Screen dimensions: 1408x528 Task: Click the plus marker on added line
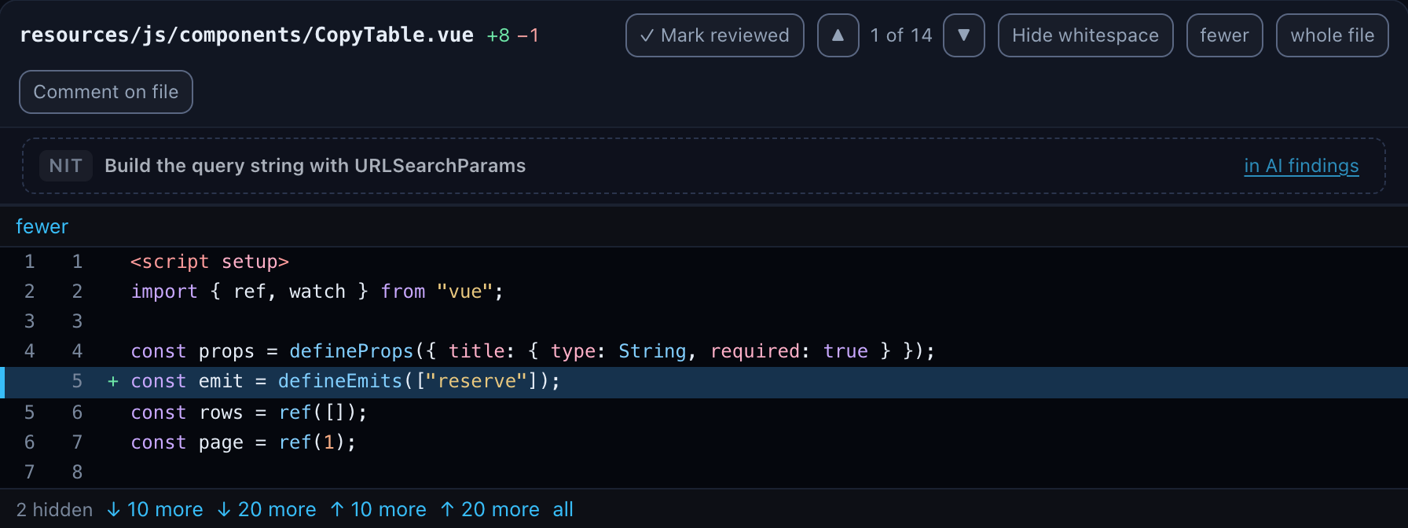(113, 381)
